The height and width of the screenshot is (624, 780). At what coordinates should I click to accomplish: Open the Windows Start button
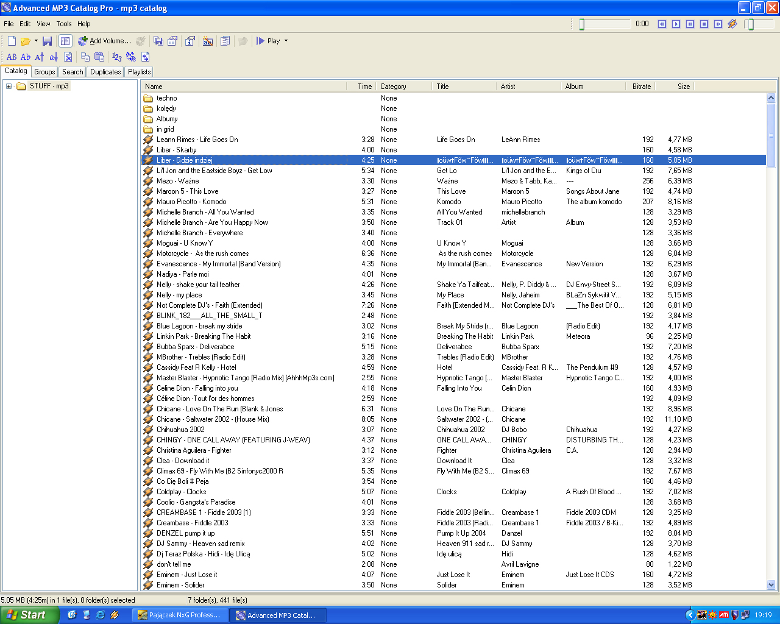pyautogui.click(x=30, y=615)
